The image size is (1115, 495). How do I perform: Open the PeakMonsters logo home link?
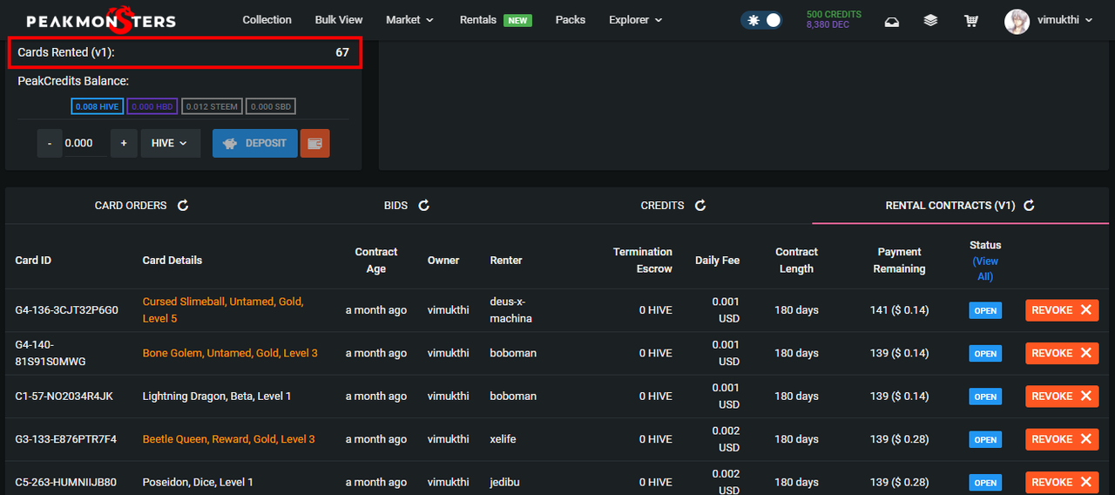click(101, 19)
